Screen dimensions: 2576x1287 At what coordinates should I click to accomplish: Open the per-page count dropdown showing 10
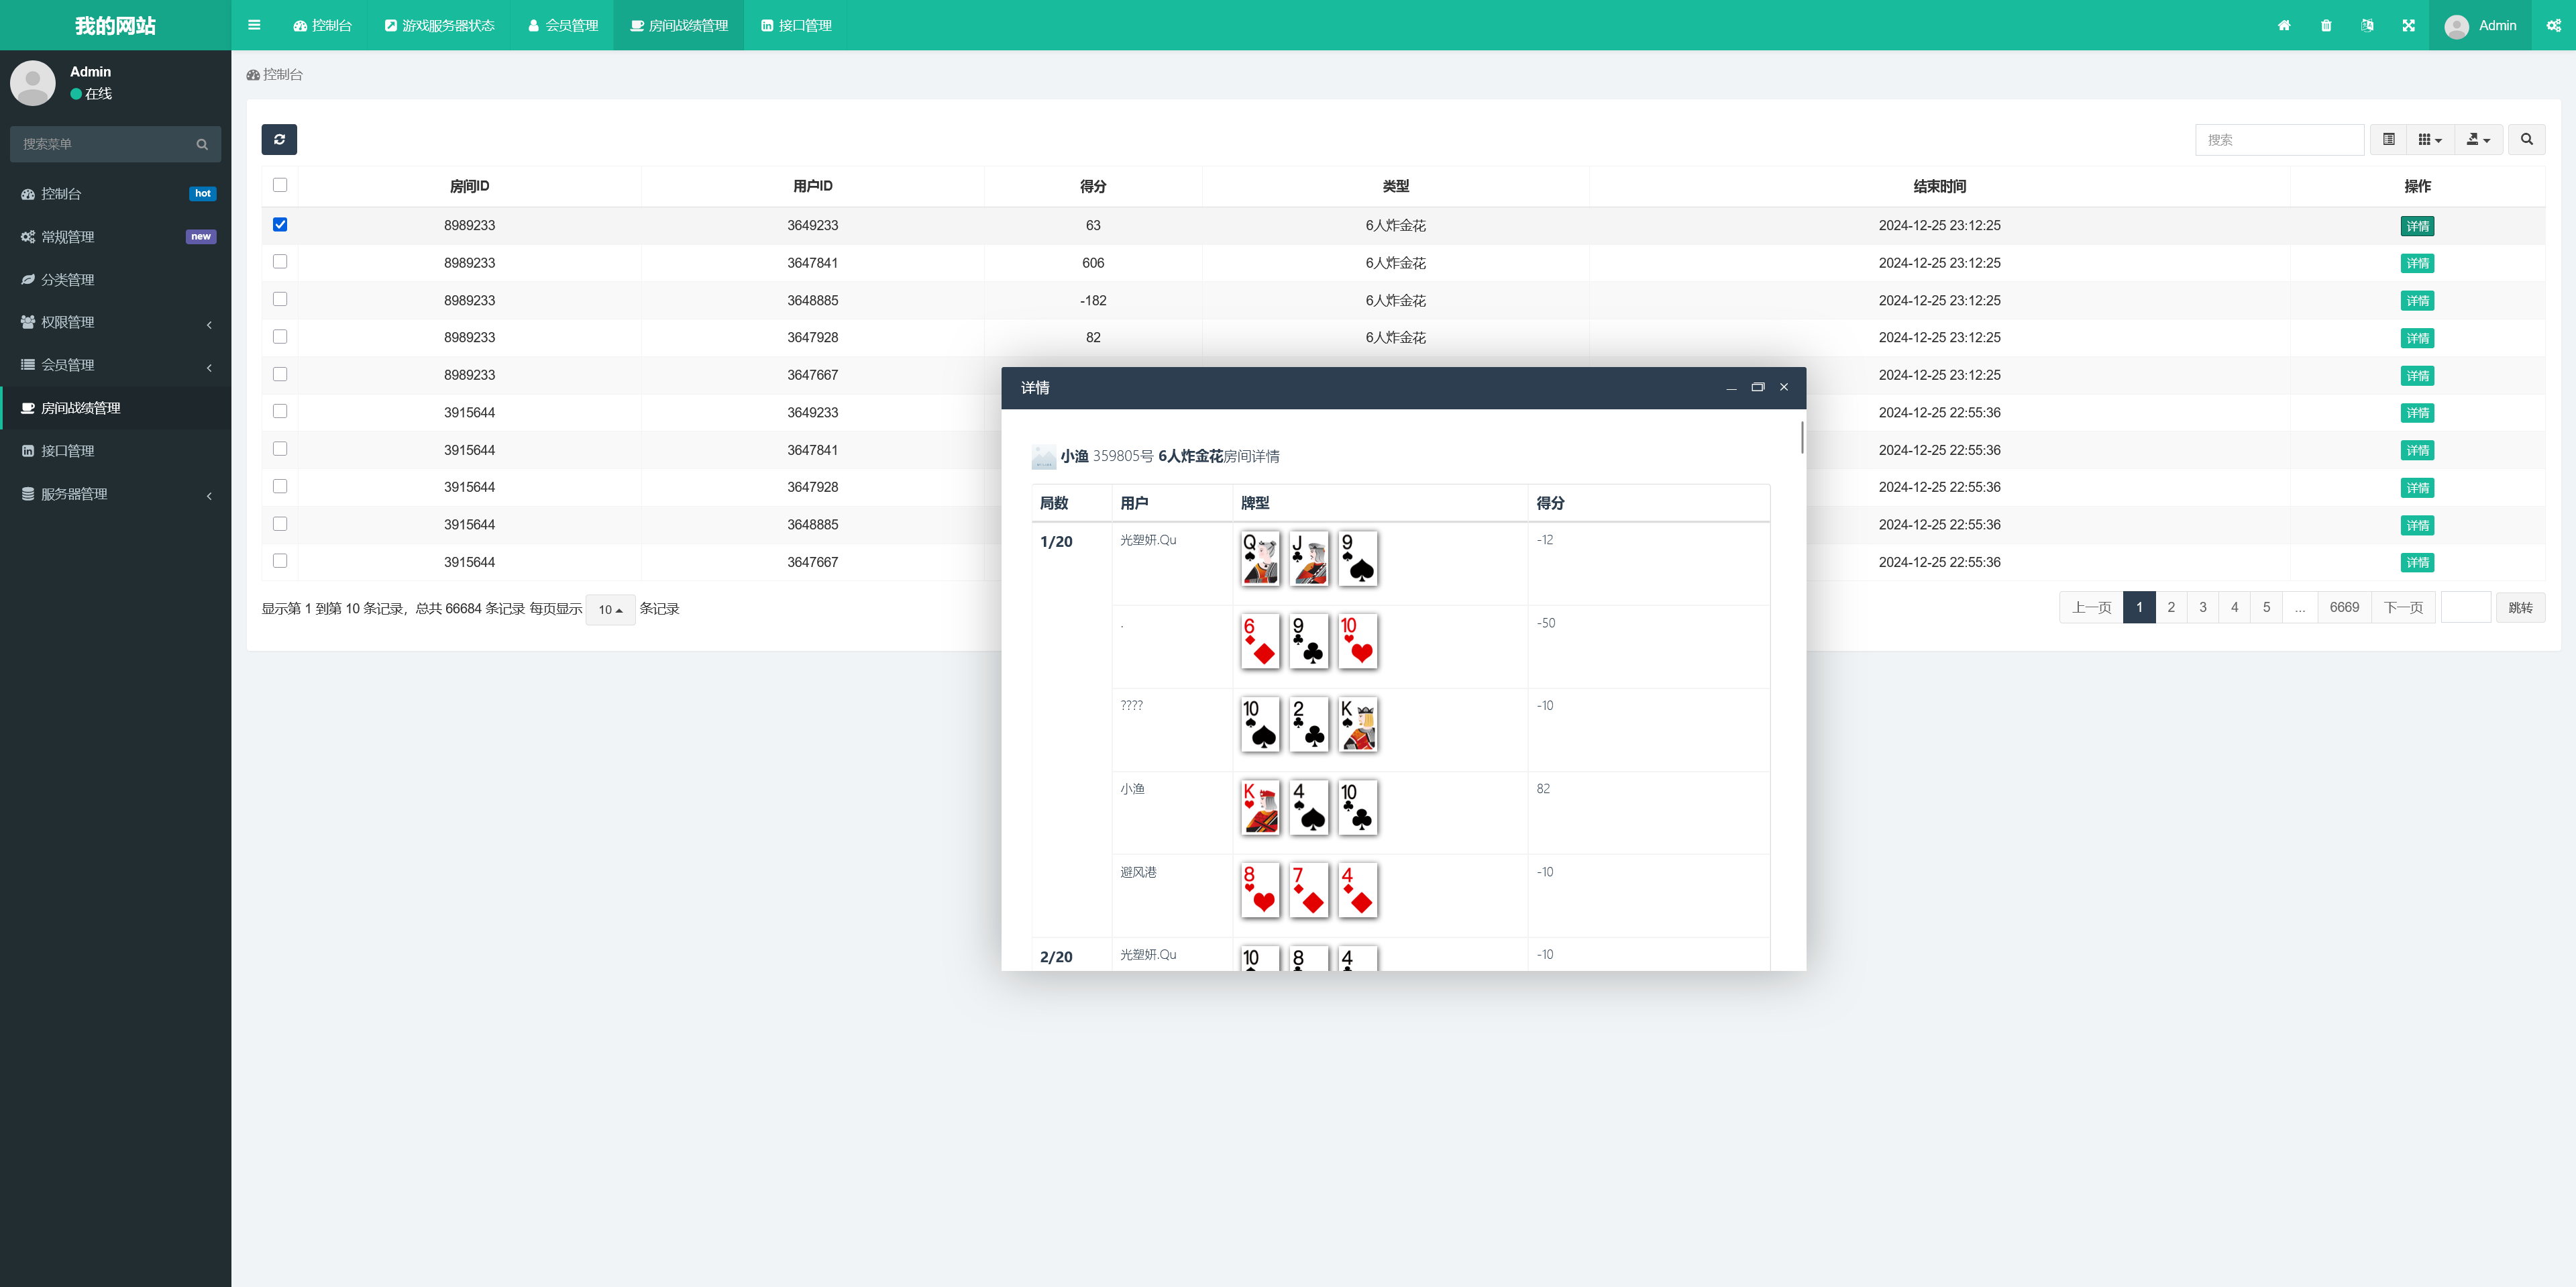(x=609, y=609)
